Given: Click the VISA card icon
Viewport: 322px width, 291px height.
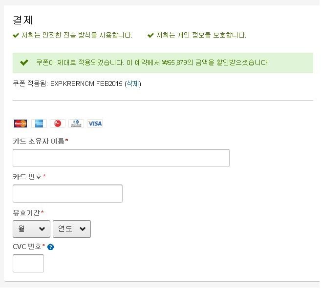Looking at the screenshot, I should (95, 124).
